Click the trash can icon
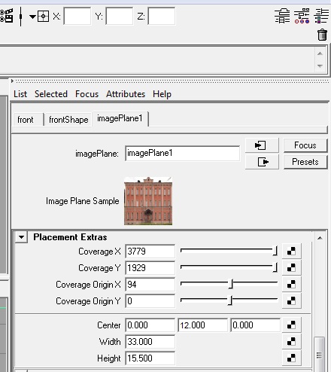The image size is (331, 372). point(322,35)
